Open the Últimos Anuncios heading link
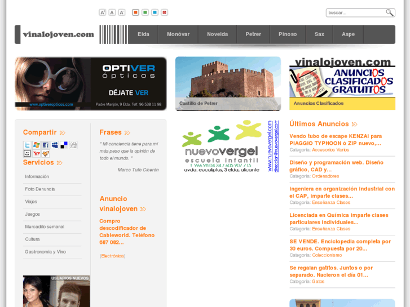 click(319, 124)
